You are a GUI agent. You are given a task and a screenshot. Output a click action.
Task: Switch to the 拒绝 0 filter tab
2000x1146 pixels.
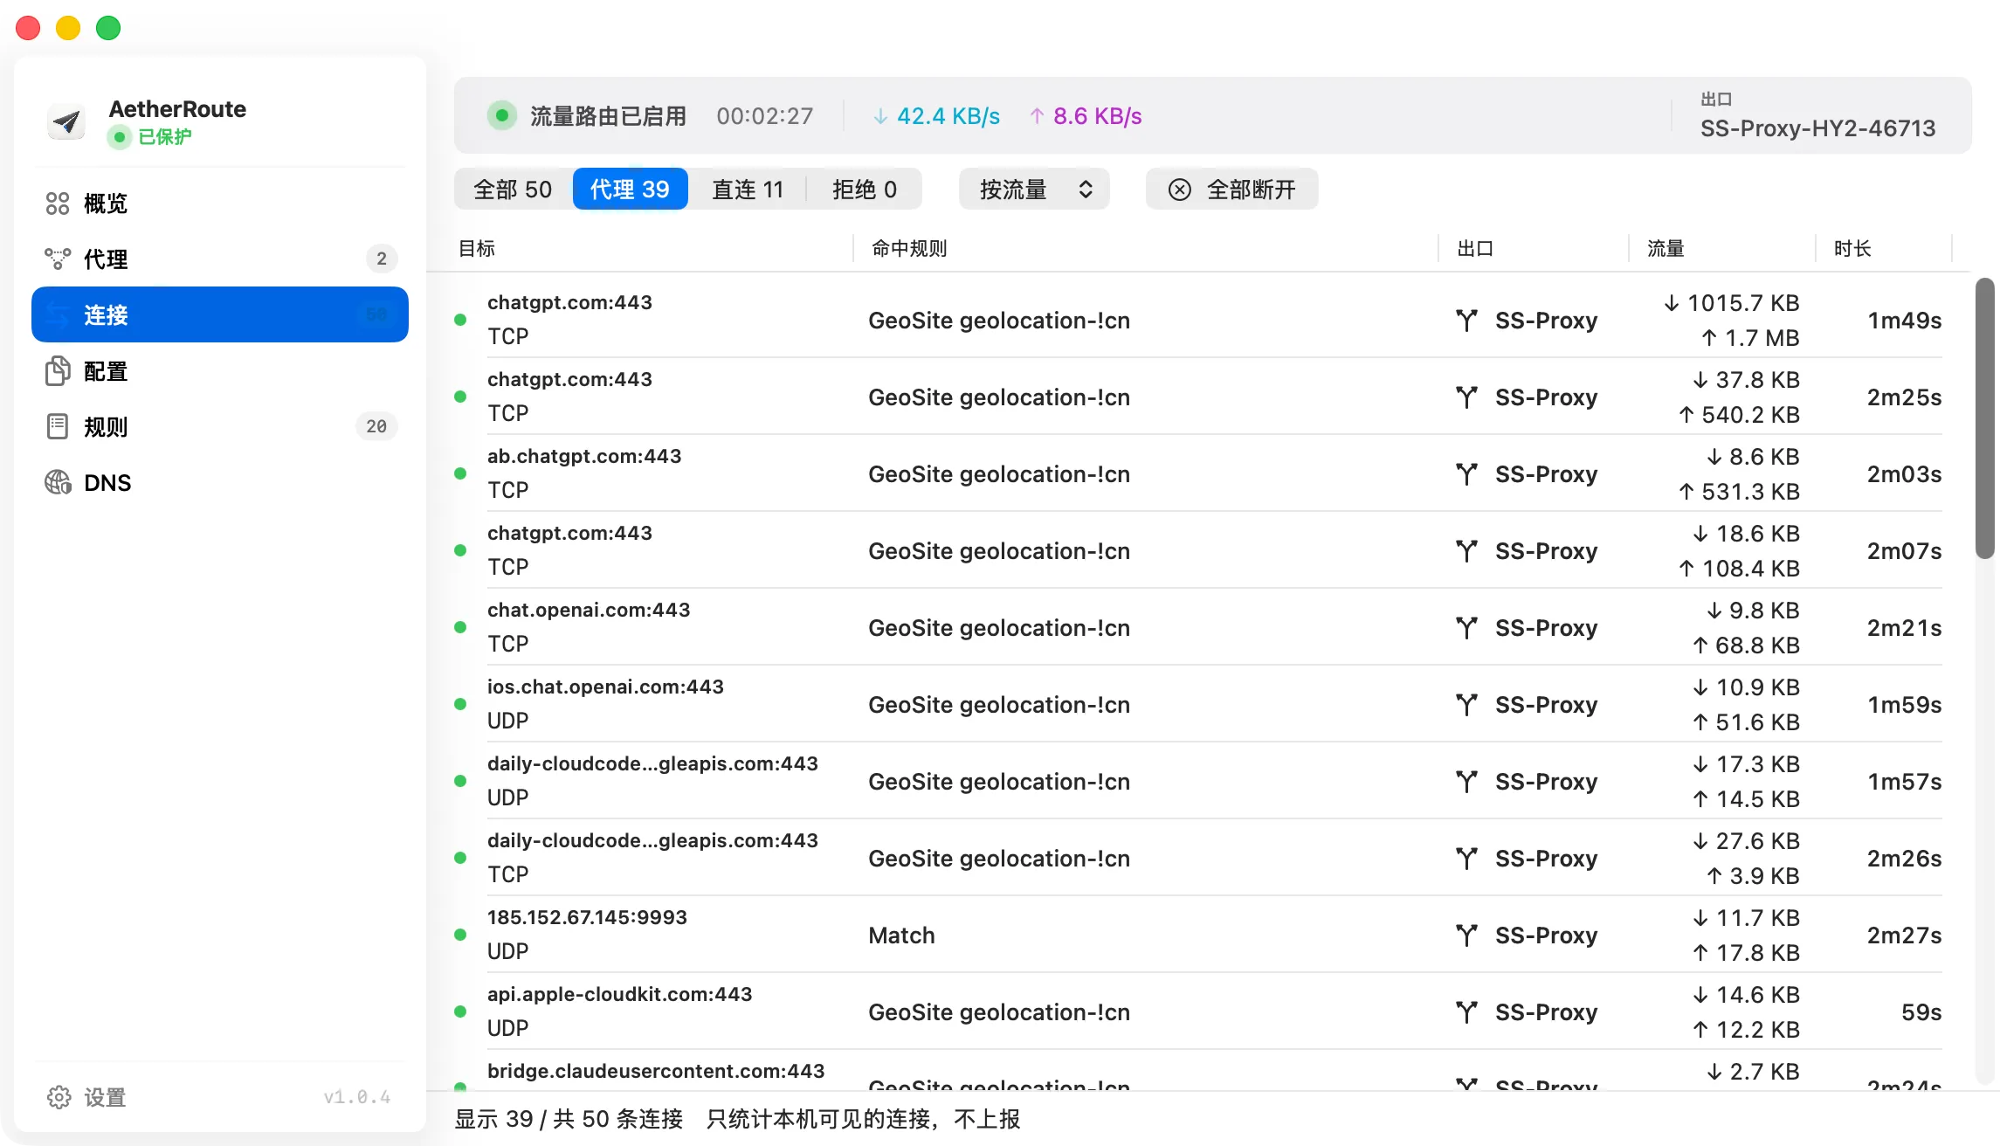865,190
